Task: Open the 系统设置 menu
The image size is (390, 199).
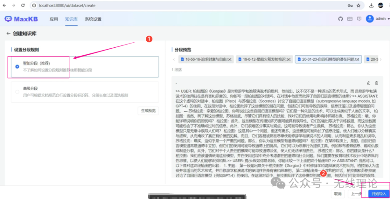Action: (93, 19)
